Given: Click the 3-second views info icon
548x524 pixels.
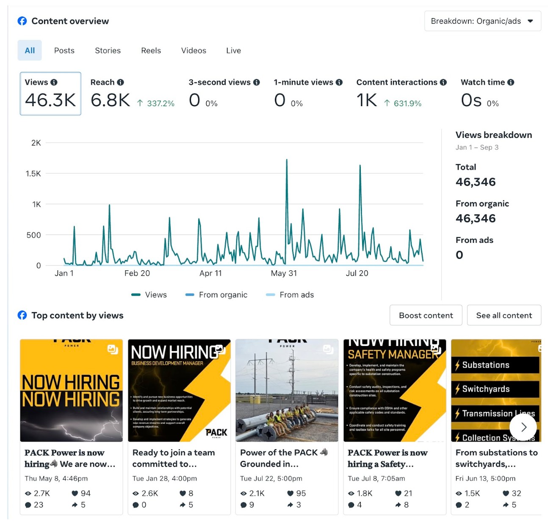Looking at the screenshot, I should click(x=257, y=82).
